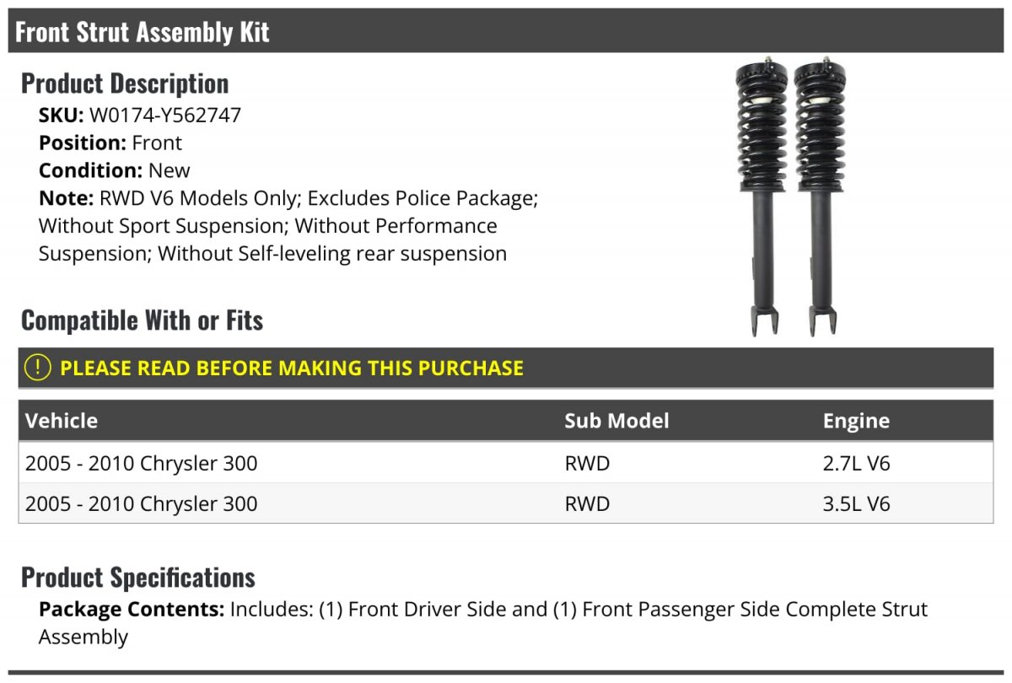Select the Chrysler 300 3.5L V6 row

click(505, 503)
